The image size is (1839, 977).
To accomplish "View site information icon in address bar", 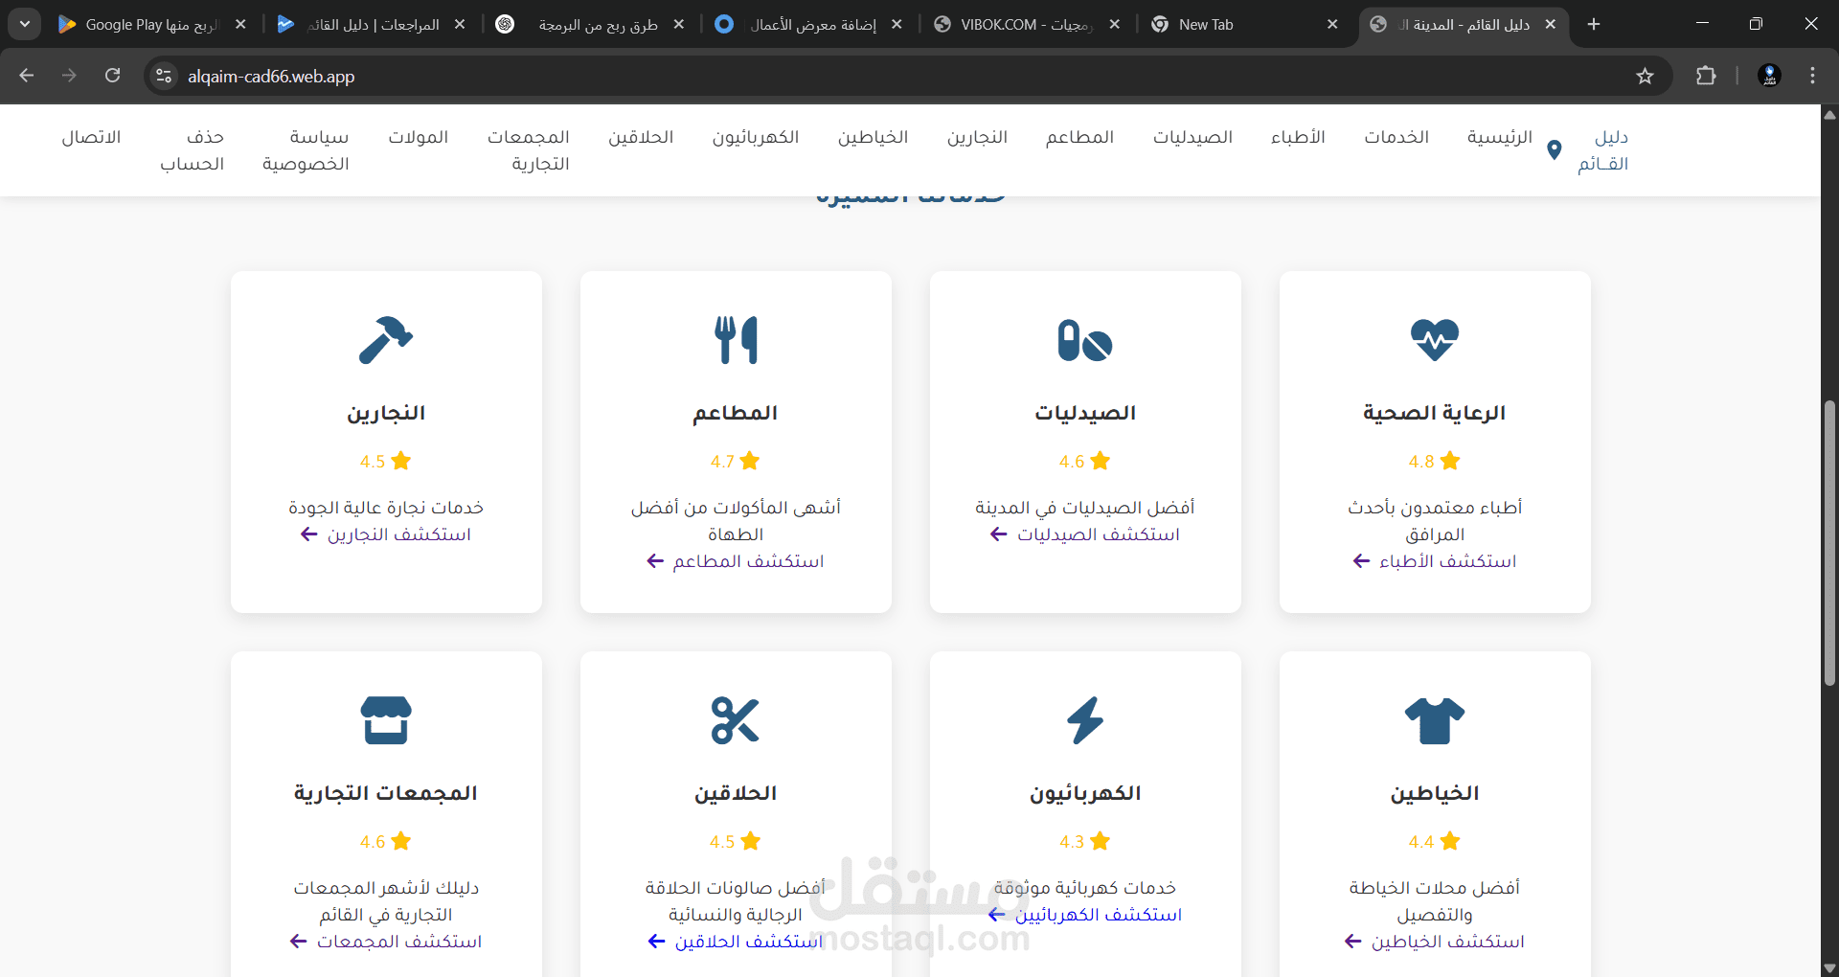I will [164, 76].
